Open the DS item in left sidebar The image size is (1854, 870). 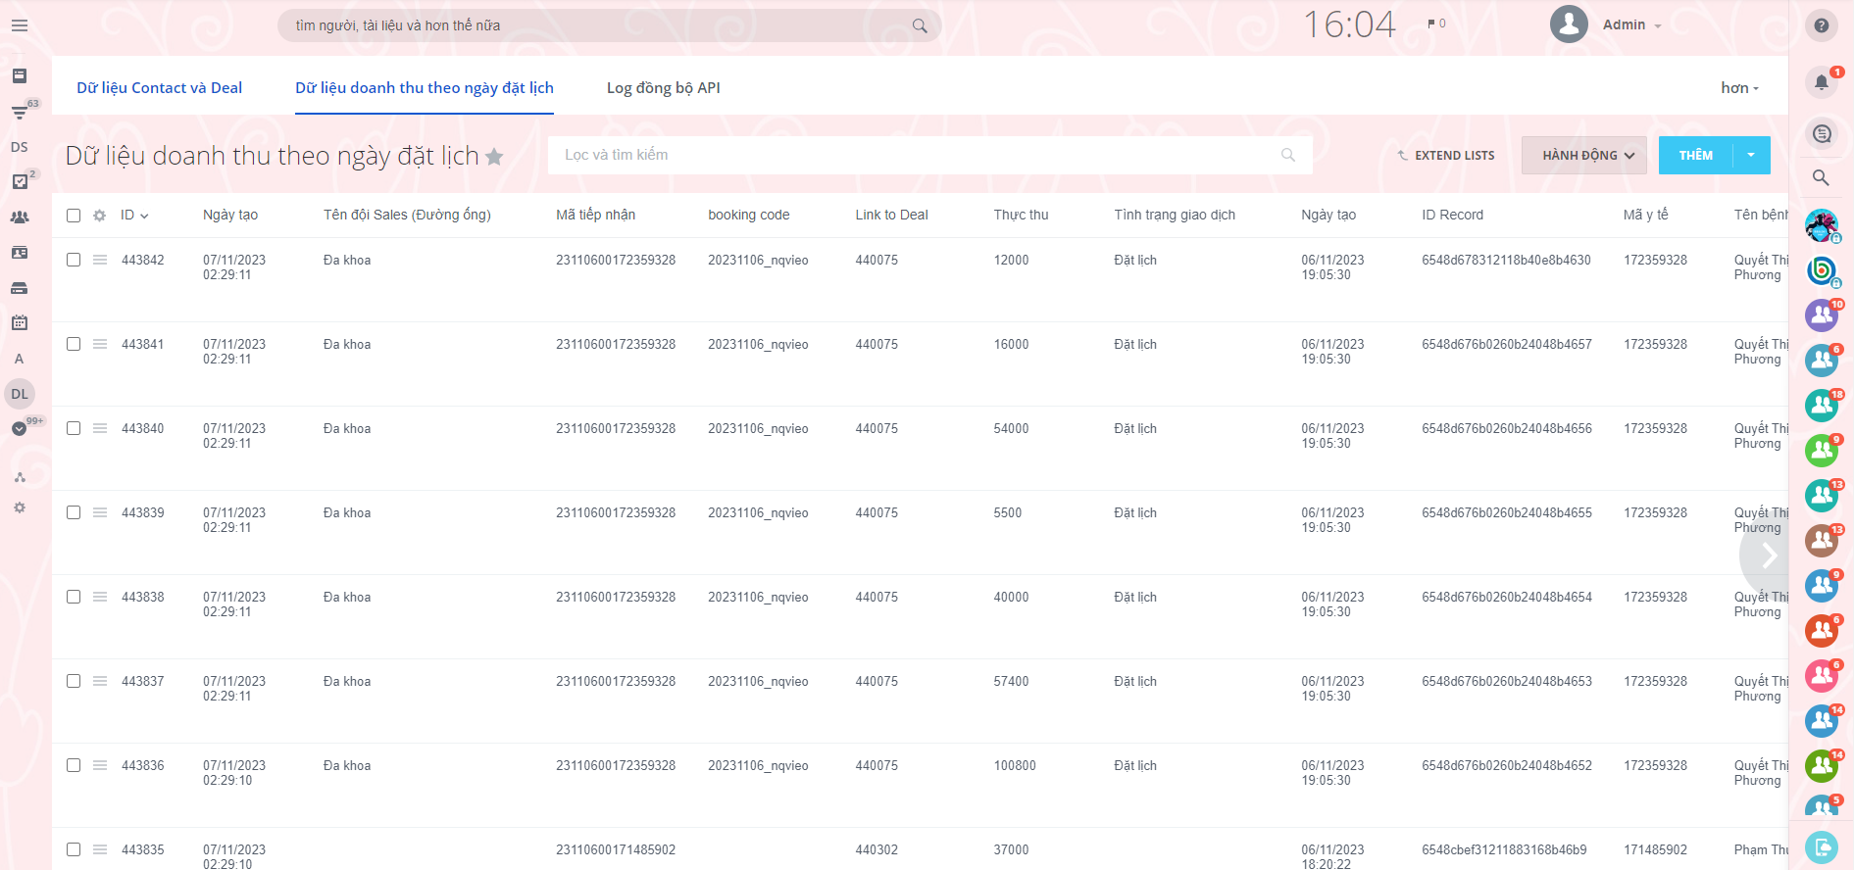pos(20,147)
